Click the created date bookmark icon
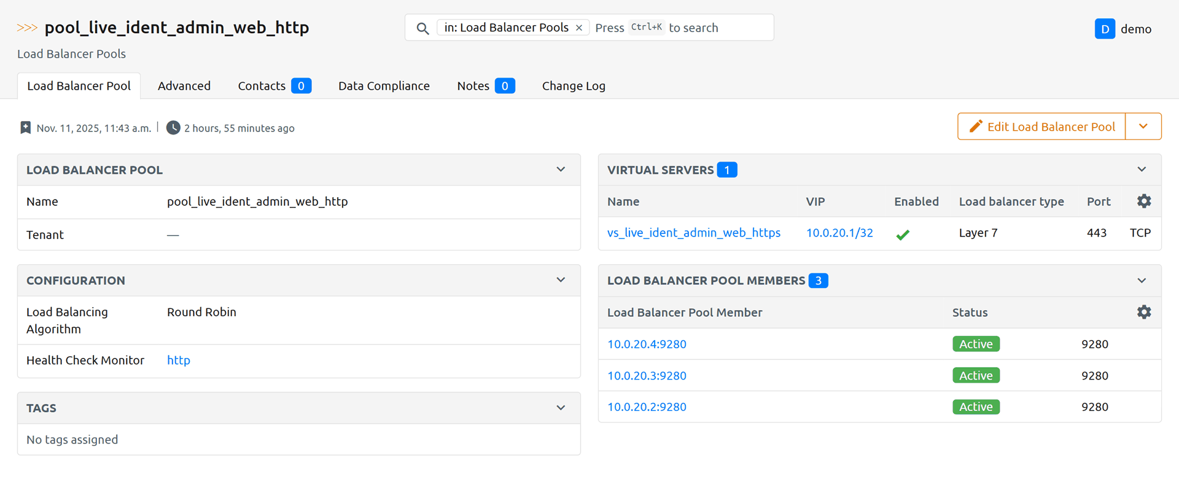The width and height of the screenshot is (1179, 495). click(25, 128)
